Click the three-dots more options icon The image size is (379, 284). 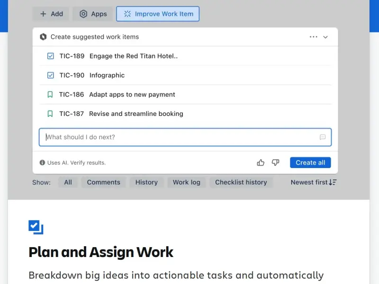[313, 37]
